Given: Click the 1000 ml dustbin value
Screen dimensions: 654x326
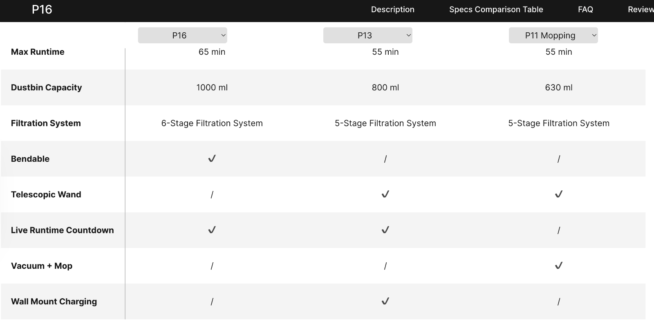Looking at the screenshot, I should 212,87.
